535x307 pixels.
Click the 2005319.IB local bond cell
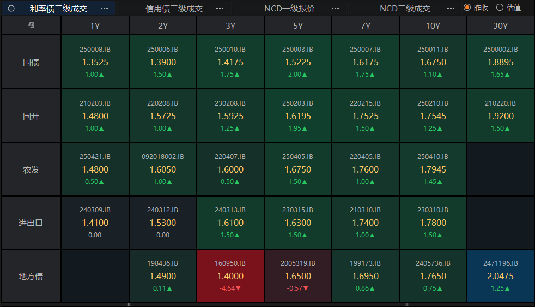click(x=298, y=276)
